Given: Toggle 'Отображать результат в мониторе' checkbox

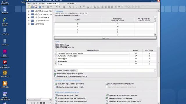Looking at the screenshot, I should click(107, 98).
